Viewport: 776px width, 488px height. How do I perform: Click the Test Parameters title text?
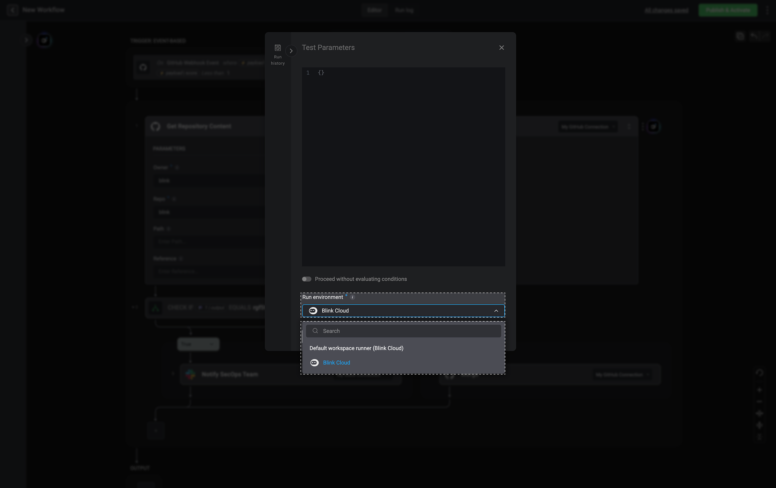(328, 47)
